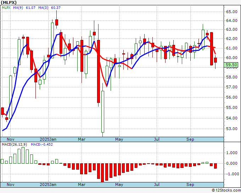Click the 58.00 price axis label
The height and width of the screenshot is (193, 241).
point(231,77)
